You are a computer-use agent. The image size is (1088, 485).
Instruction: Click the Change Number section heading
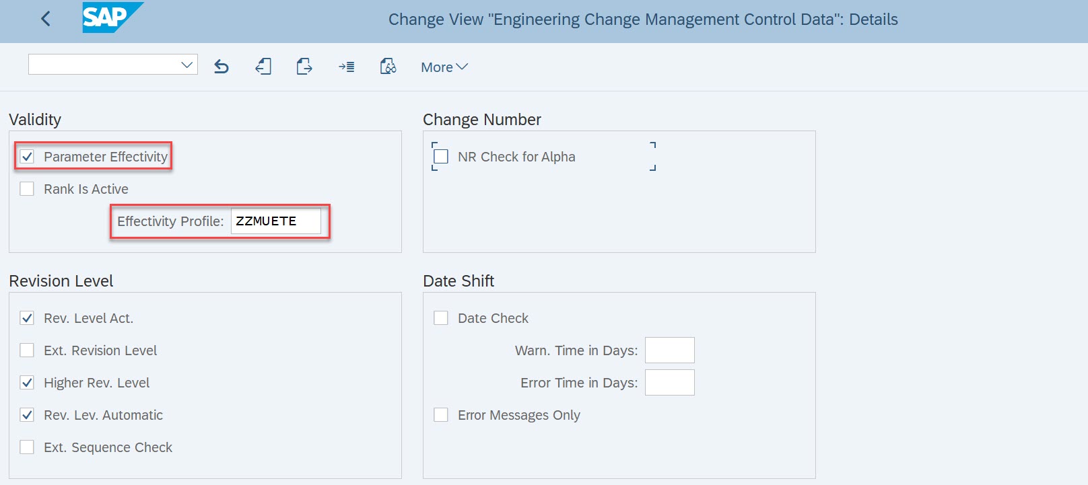pyautogui.click(x=482, y=120)
